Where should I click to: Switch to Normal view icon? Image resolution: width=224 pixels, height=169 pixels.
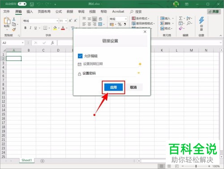click(161, 166)
